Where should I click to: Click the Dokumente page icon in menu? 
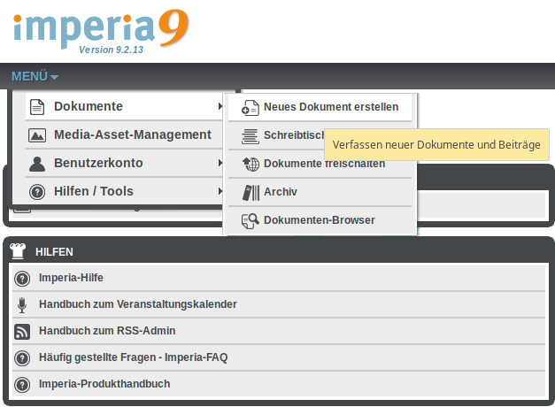point(37,107)
